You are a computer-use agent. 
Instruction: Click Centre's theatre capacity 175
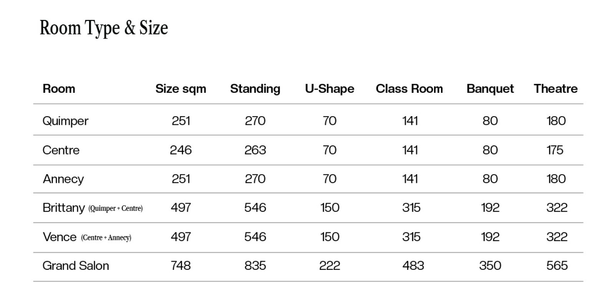(555, 150)
